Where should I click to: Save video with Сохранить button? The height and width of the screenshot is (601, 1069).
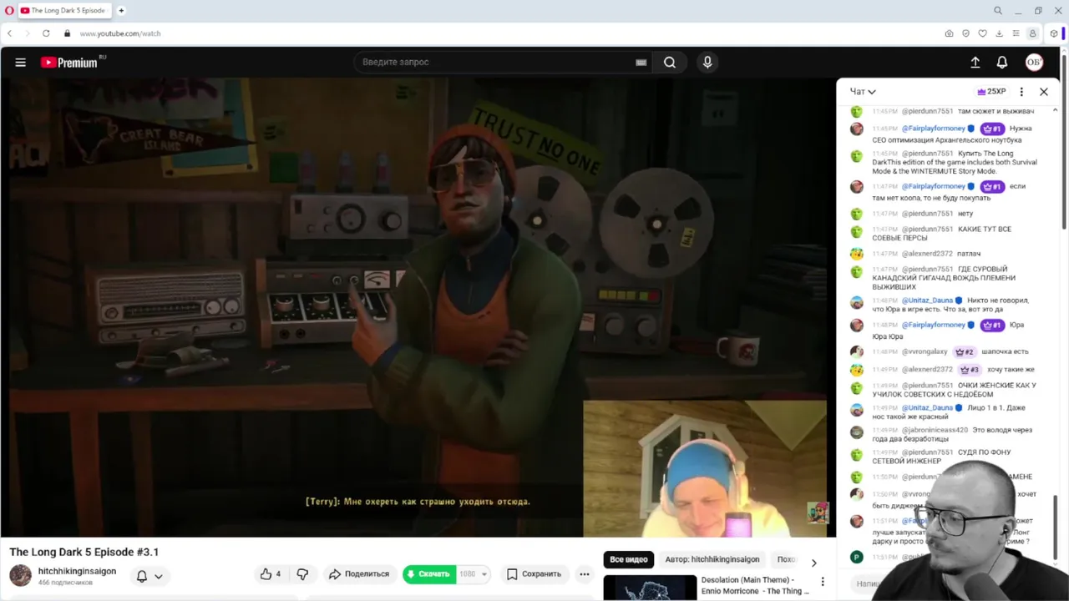[534, 573]
